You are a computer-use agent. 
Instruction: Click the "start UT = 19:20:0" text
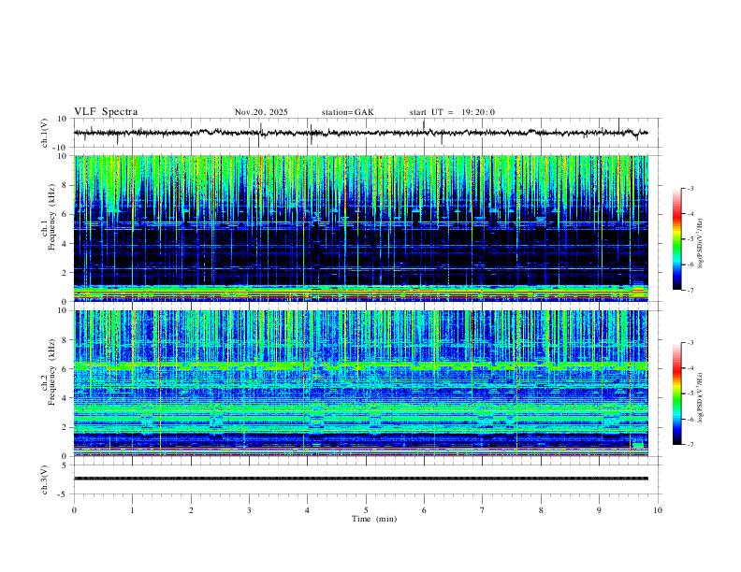tap(452, 112)
